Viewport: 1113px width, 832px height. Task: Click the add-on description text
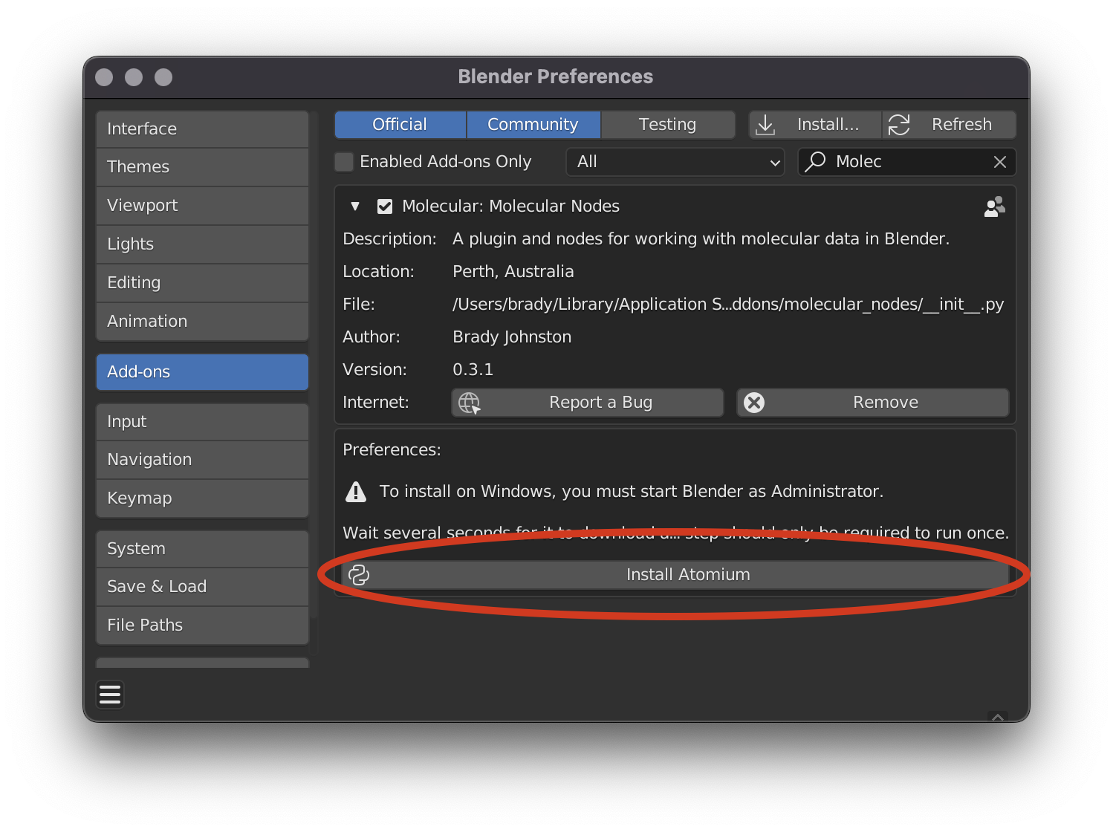[701, 239]
